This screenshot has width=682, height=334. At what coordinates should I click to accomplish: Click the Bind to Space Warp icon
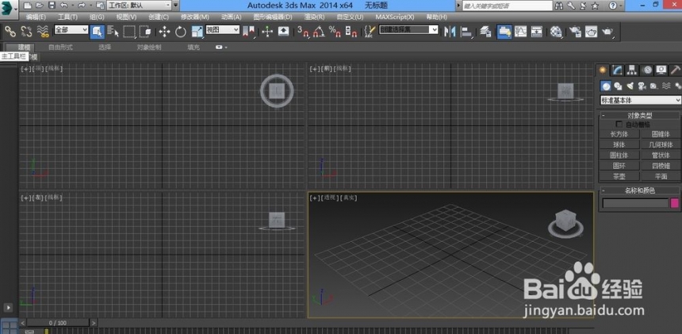click(x=43, y=31)
